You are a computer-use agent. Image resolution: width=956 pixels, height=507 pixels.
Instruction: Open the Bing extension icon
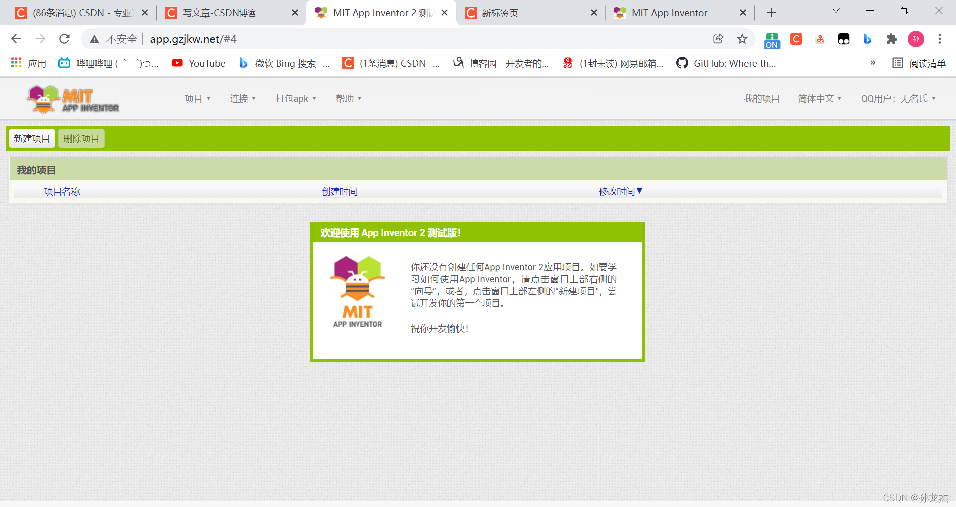867,39
